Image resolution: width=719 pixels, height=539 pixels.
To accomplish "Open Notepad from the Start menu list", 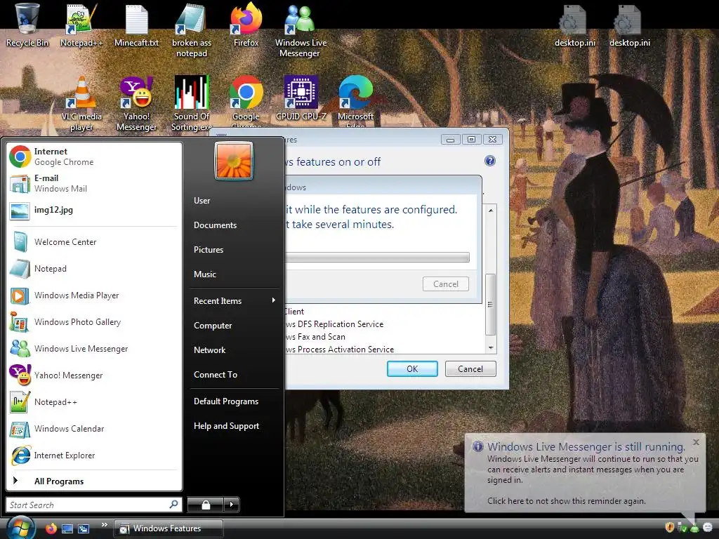I will (x=94, y=269).
